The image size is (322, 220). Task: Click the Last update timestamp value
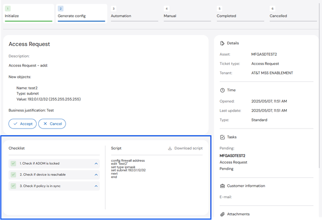pyautogui.click(x=269, y=111)
